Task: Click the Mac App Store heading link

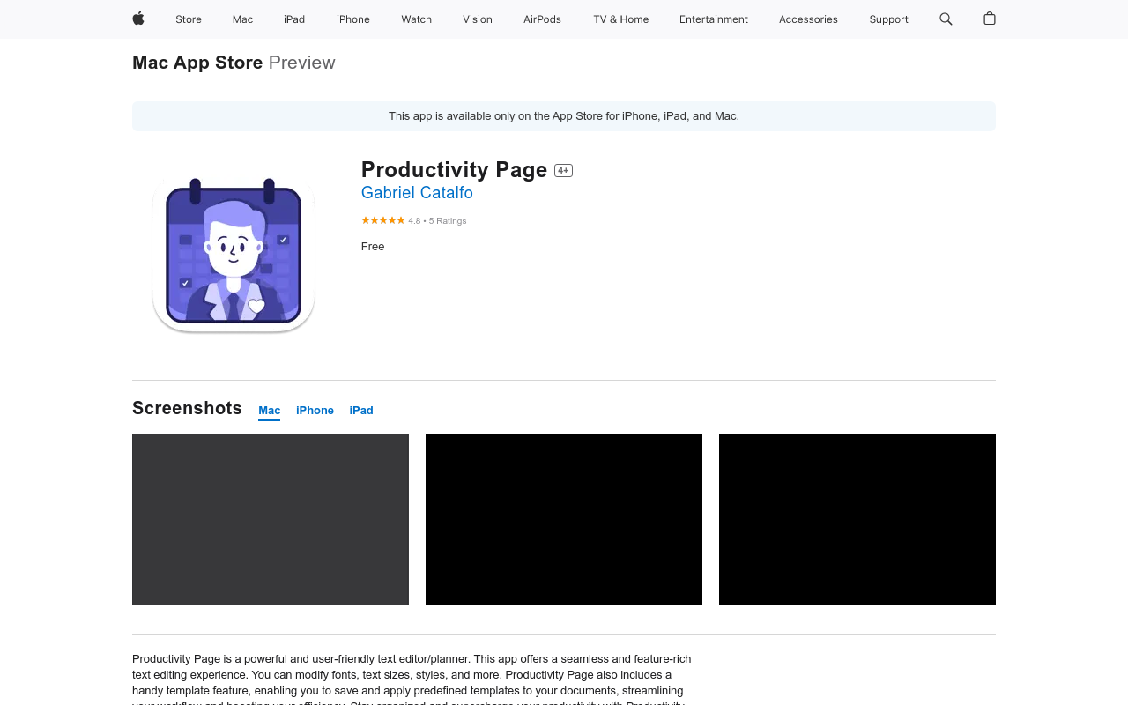Action: 197,63
